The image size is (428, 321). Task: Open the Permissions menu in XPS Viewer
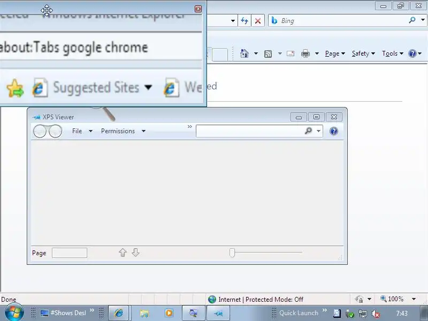[123, 131]
